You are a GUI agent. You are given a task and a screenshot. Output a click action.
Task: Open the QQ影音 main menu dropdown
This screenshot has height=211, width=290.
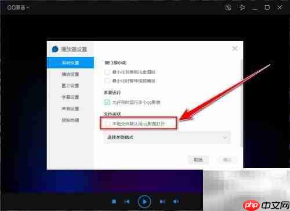[x=17, y=8]
